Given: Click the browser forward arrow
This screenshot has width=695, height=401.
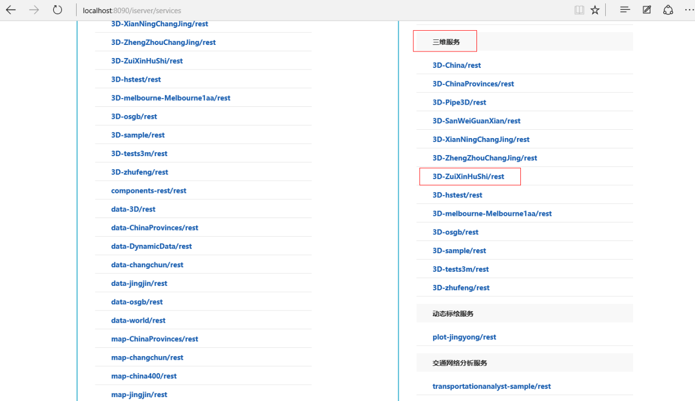Looking at the screenshot, I should tap(34, 10).
